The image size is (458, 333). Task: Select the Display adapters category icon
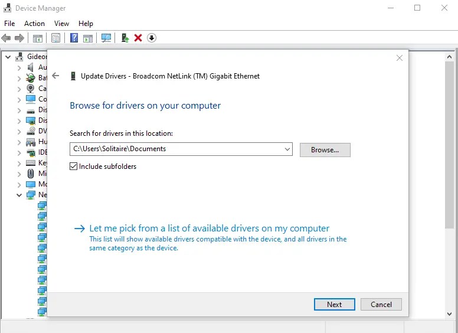tap(30, 120)
